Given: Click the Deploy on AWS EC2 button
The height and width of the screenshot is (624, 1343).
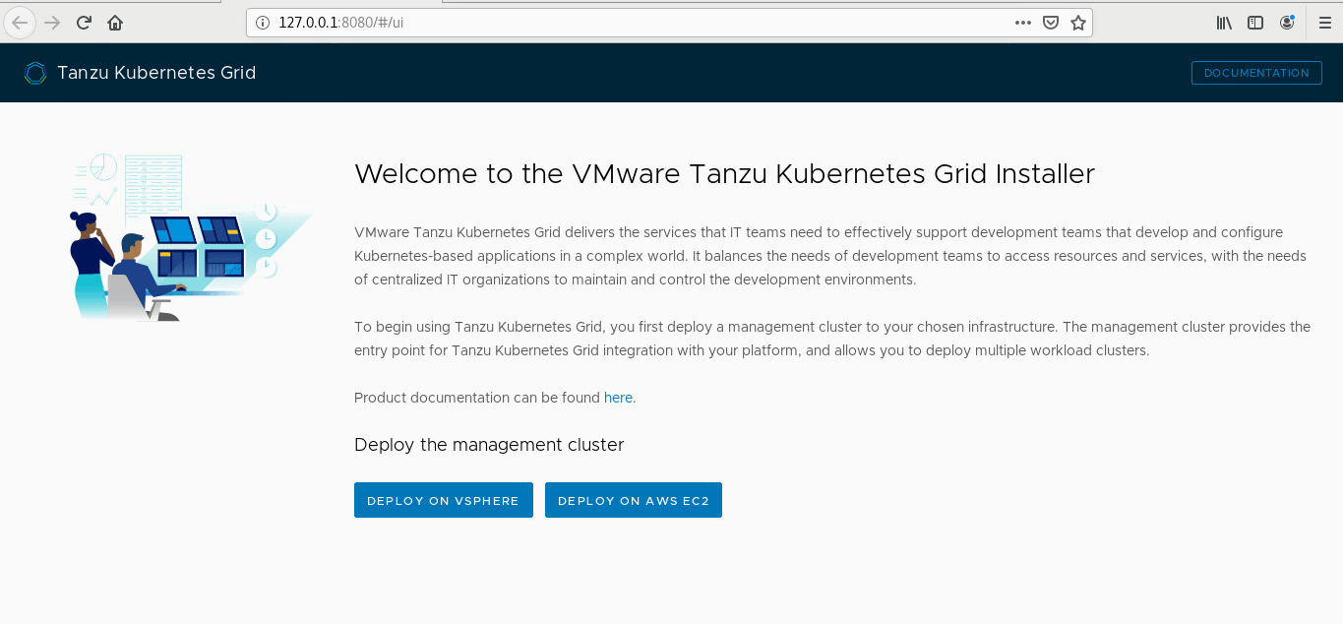Looking at the screenshot, I should click(634, 500).
